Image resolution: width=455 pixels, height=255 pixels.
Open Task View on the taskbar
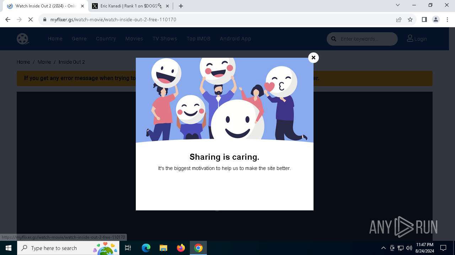click(x=128, y=248)
